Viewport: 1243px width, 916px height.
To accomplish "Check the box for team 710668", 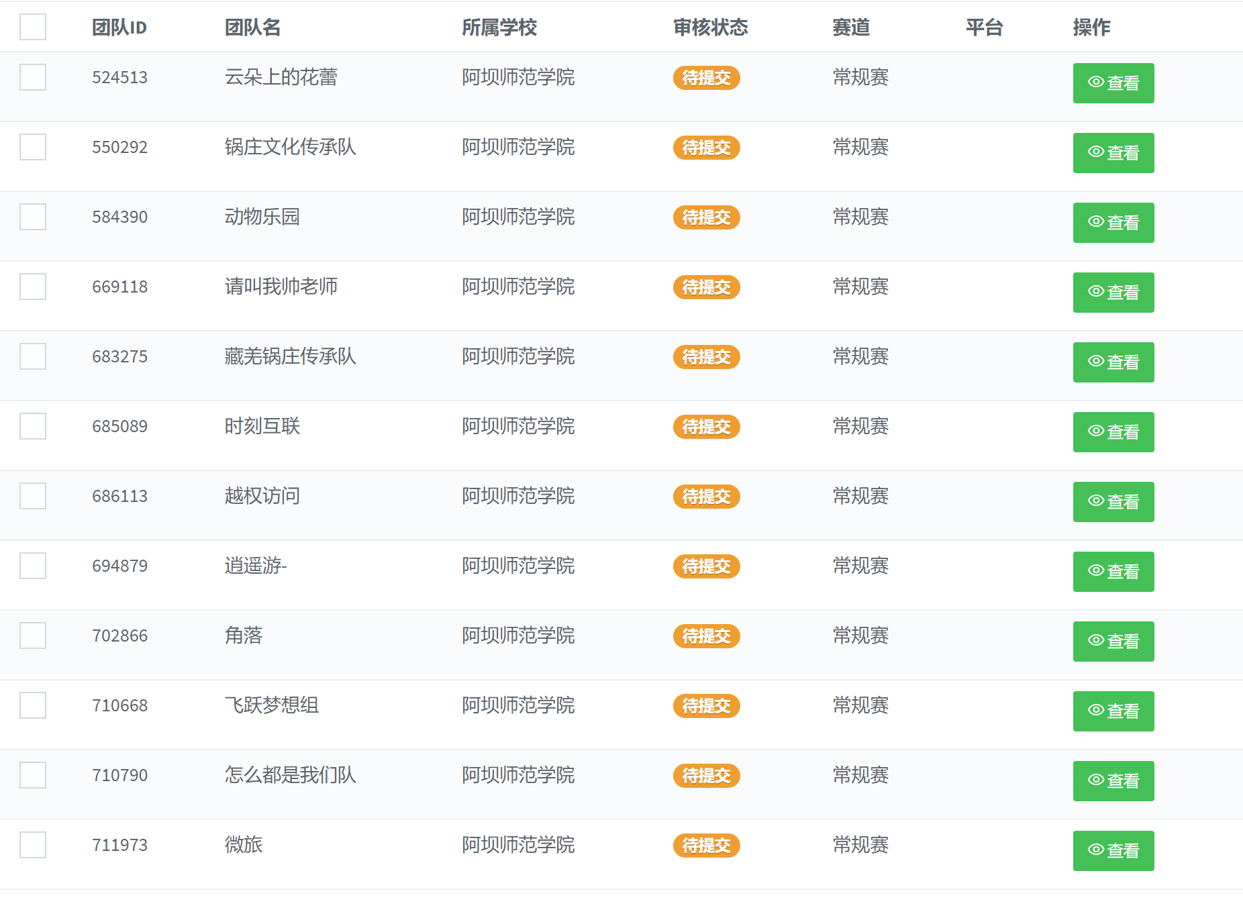I will coord(33,705).
